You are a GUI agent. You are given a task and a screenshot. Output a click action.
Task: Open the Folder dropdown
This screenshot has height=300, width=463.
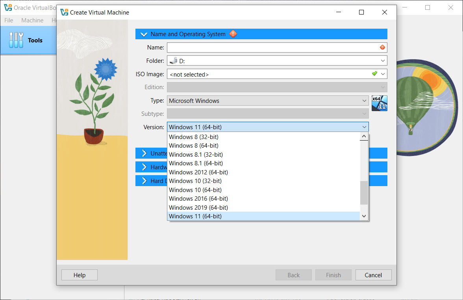pyautogui.click(x=383, y=60)
